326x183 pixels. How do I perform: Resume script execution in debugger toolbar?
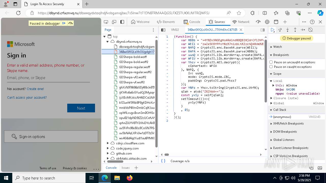pyautogui.click(x=273, y=30)
